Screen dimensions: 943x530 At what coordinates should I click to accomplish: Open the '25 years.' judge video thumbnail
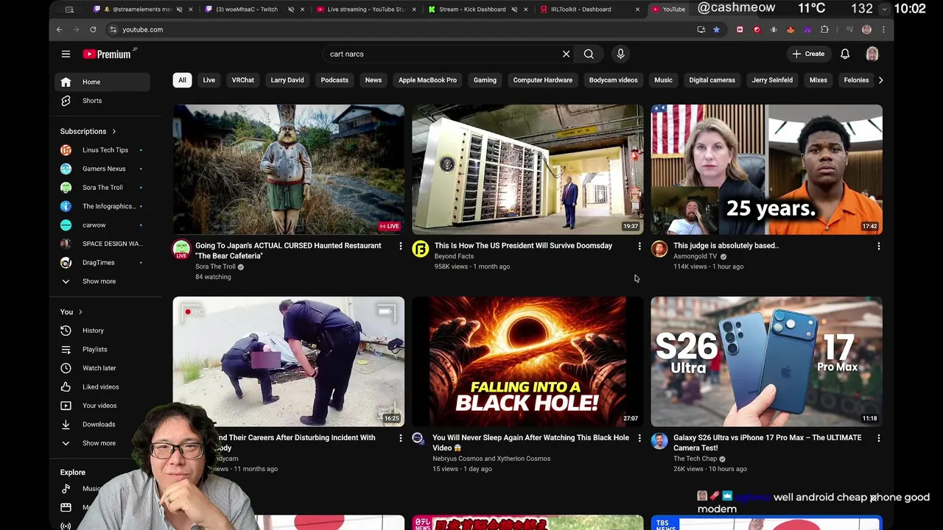tap(766, 169)
